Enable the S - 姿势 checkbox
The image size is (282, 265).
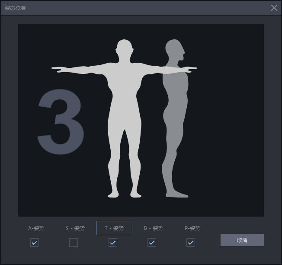pyautogui.click(x=74, y=243)
